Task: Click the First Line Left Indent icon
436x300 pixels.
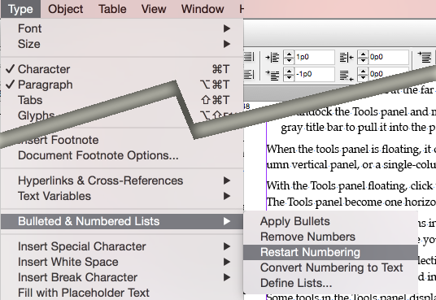Action: pyautogui.click(x=272, y=75)
